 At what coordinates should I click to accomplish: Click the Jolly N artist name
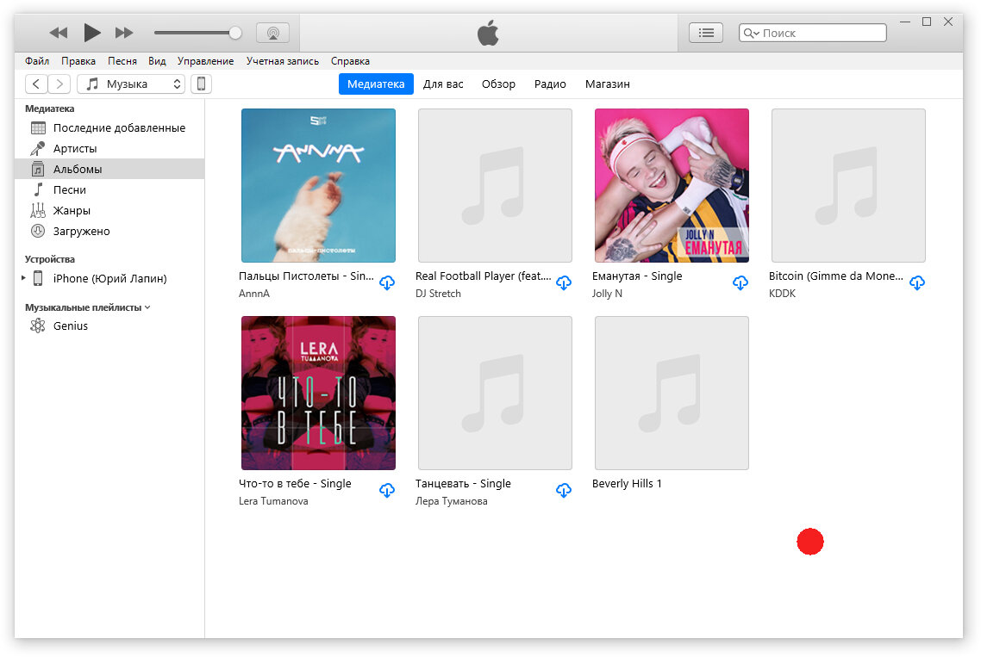point(607,293)
